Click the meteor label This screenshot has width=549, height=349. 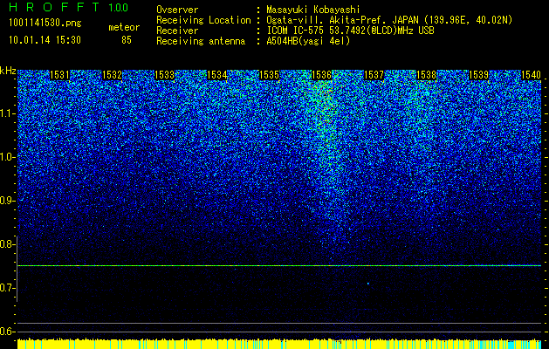tap(124, 27)
